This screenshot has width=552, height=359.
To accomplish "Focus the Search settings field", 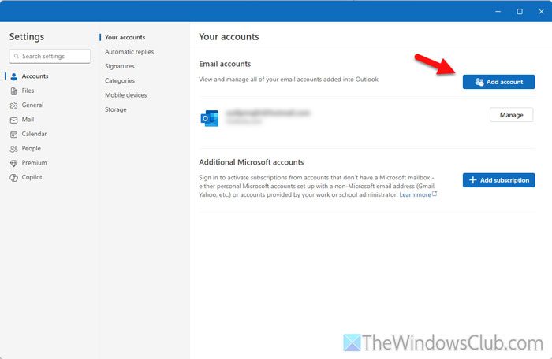I will click(50, 56).
